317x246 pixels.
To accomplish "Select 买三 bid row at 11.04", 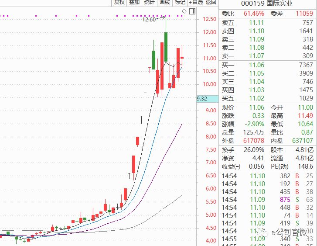I will coord(267,82).
